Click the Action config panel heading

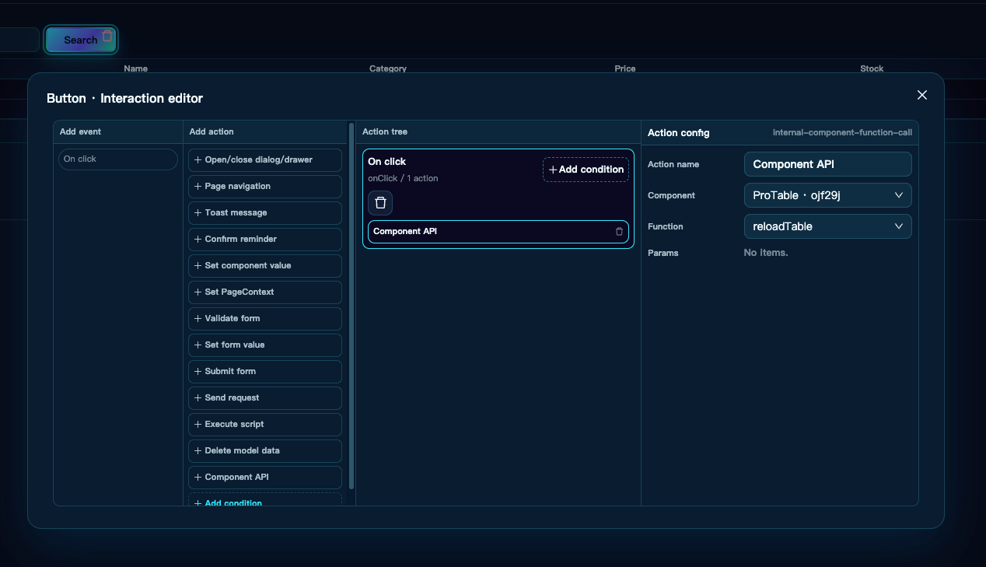point(679,133)
